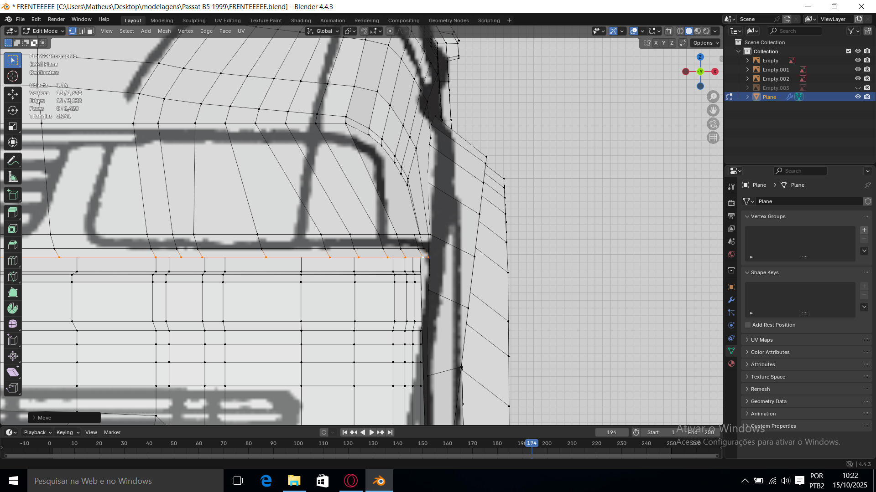
Task: Enable the Add Rest Position checkbox
Action: 748,325
